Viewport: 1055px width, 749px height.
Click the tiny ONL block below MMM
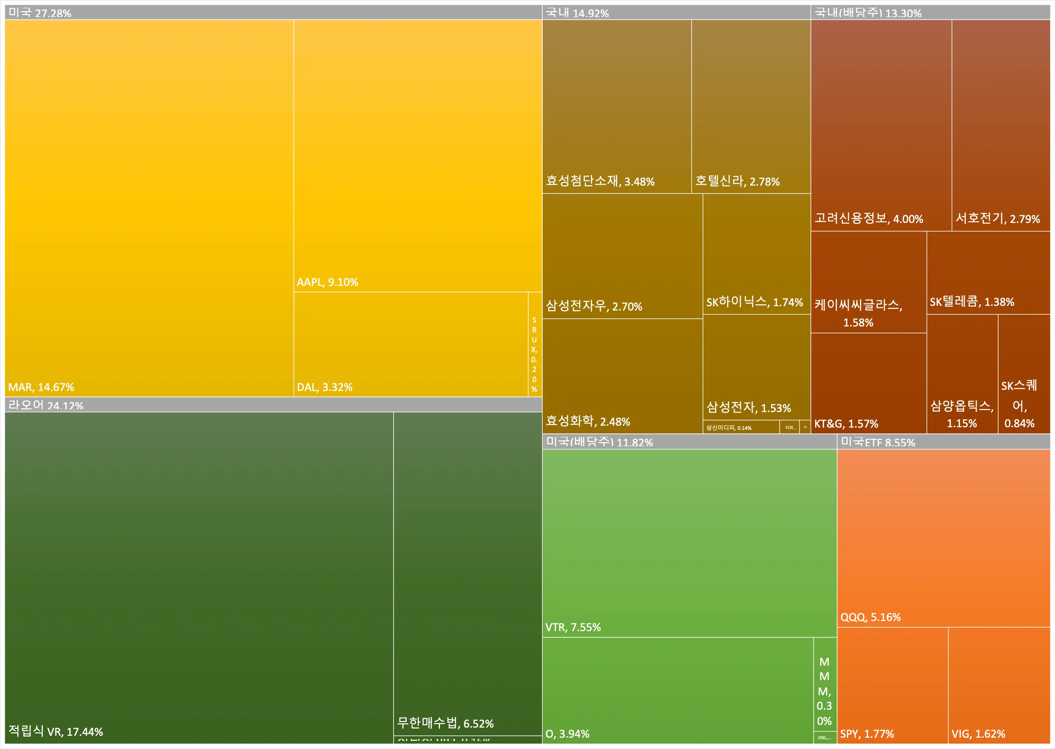pos(825,737)
